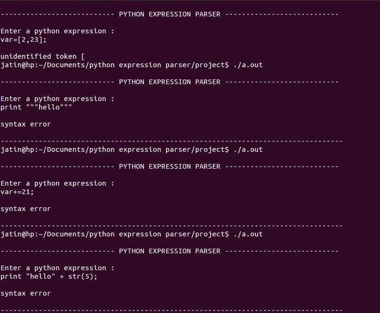Click the dashed separator line at the very bottom
Image resolution: width=380 pixels, height=313 pixels.
tap(171, 310)
